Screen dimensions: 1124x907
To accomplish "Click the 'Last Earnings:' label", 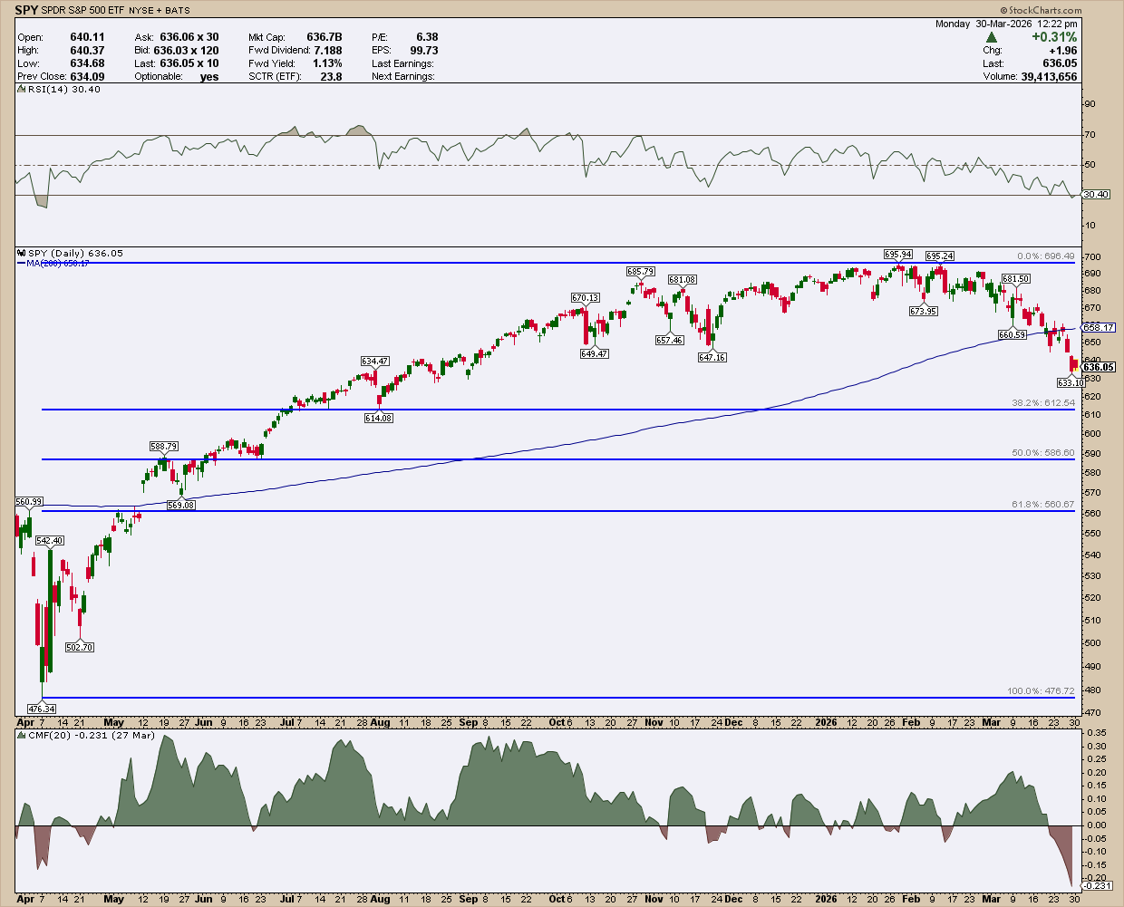I will coord(402,63).
